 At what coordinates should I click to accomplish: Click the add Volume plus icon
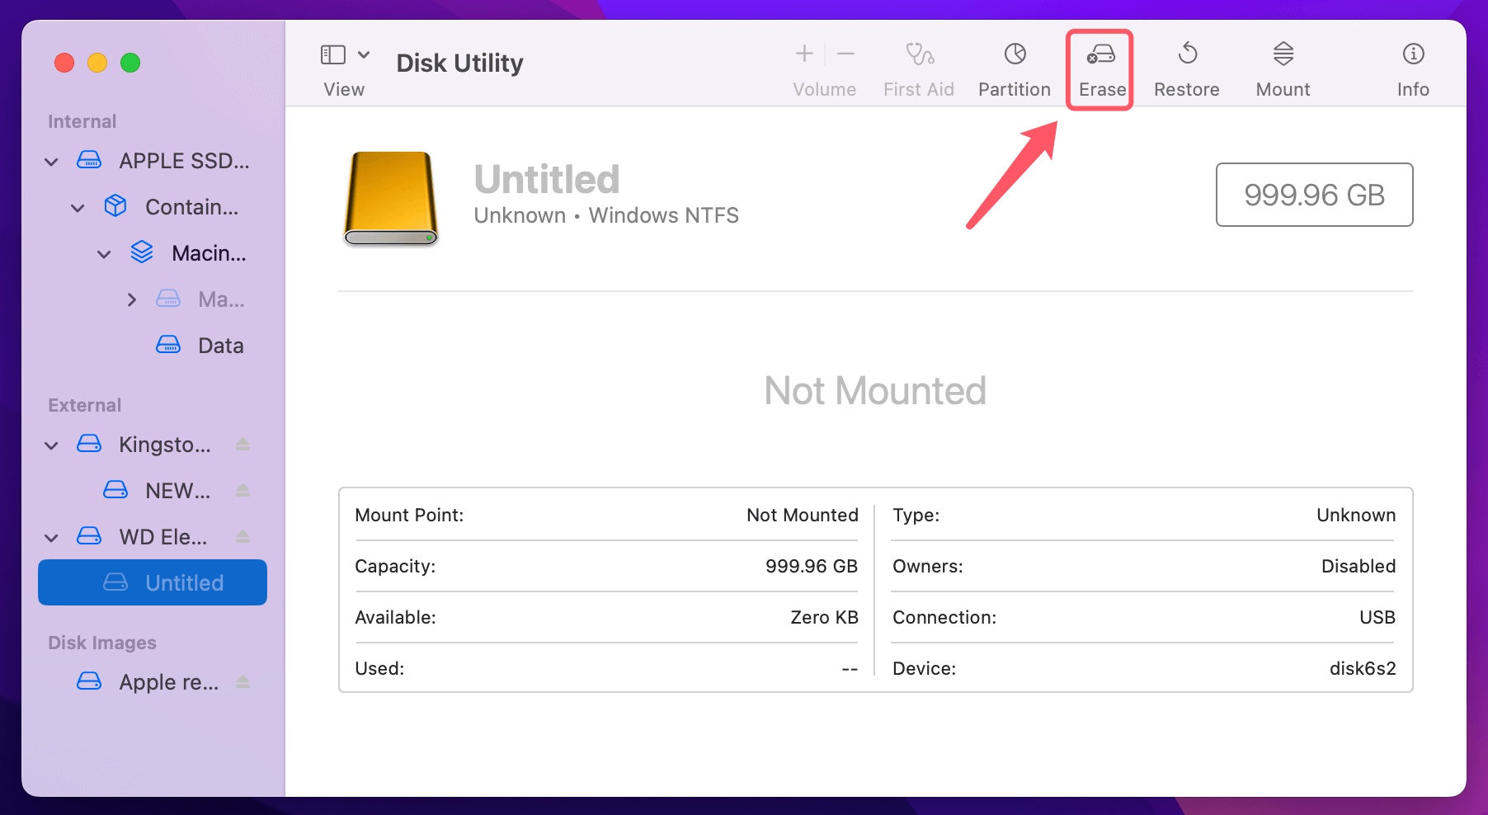(x=803, y=54)
